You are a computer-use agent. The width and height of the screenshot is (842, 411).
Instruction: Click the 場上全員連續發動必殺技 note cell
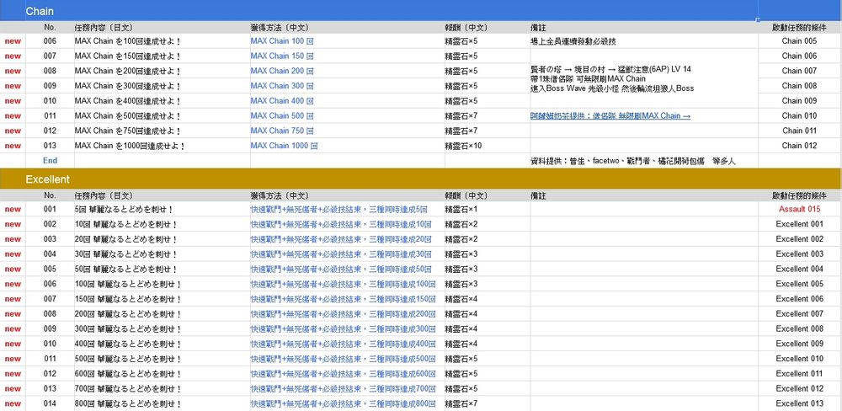644,40
